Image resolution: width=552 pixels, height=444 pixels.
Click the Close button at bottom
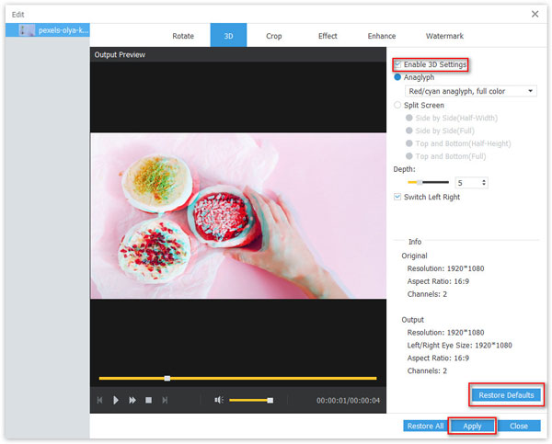click(519, 426)
